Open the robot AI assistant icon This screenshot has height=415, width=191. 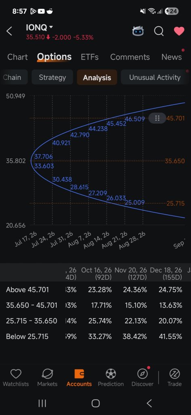[x=138, y=31]
